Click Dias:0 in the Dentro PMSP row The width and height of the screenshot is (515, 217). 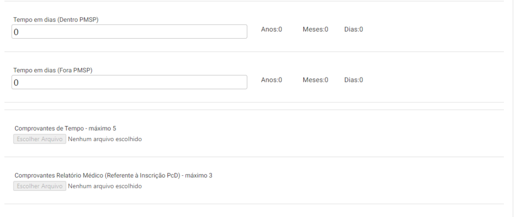[x=354, y=30]
